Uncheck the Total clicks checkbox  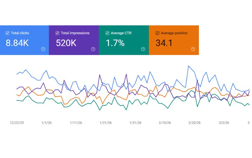click(x=7, y=33)
